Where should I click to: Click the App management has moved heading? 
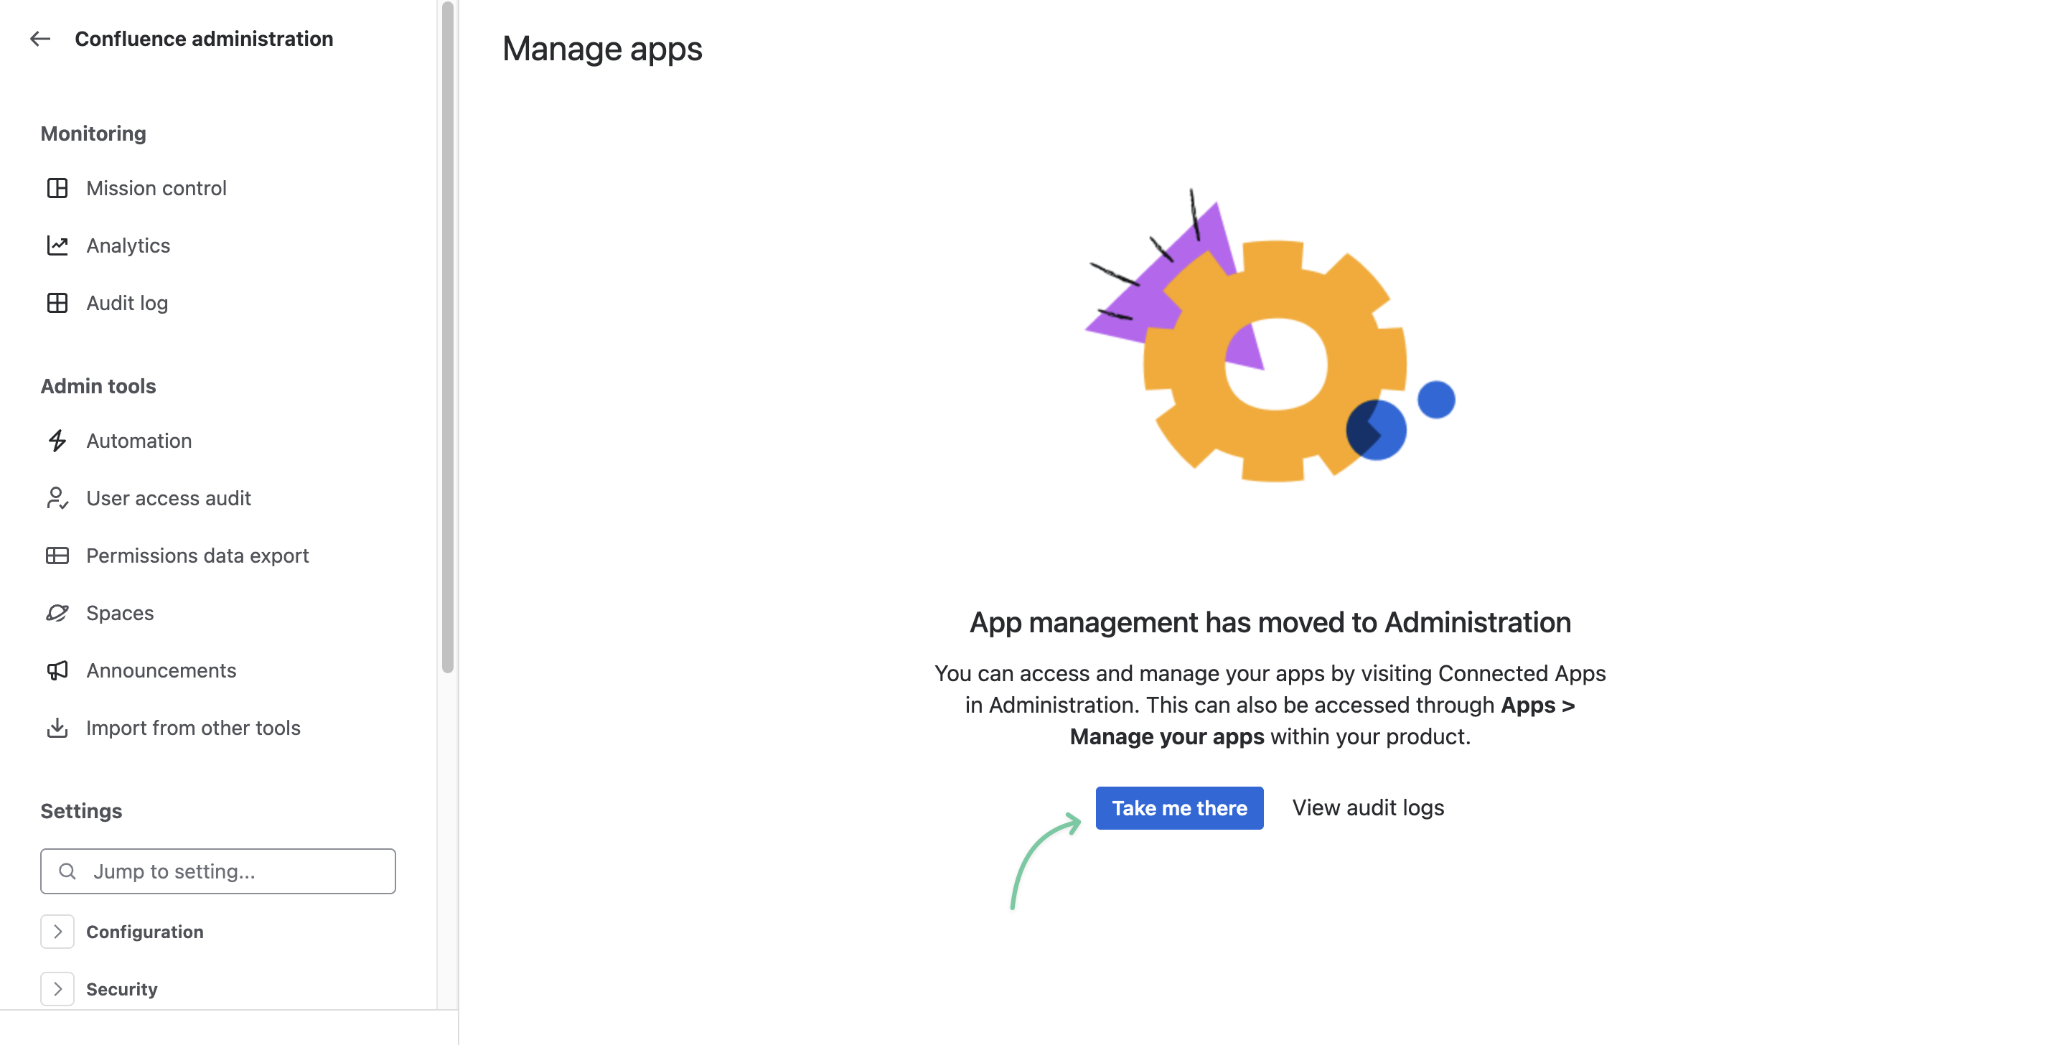tap(1270, 622)
